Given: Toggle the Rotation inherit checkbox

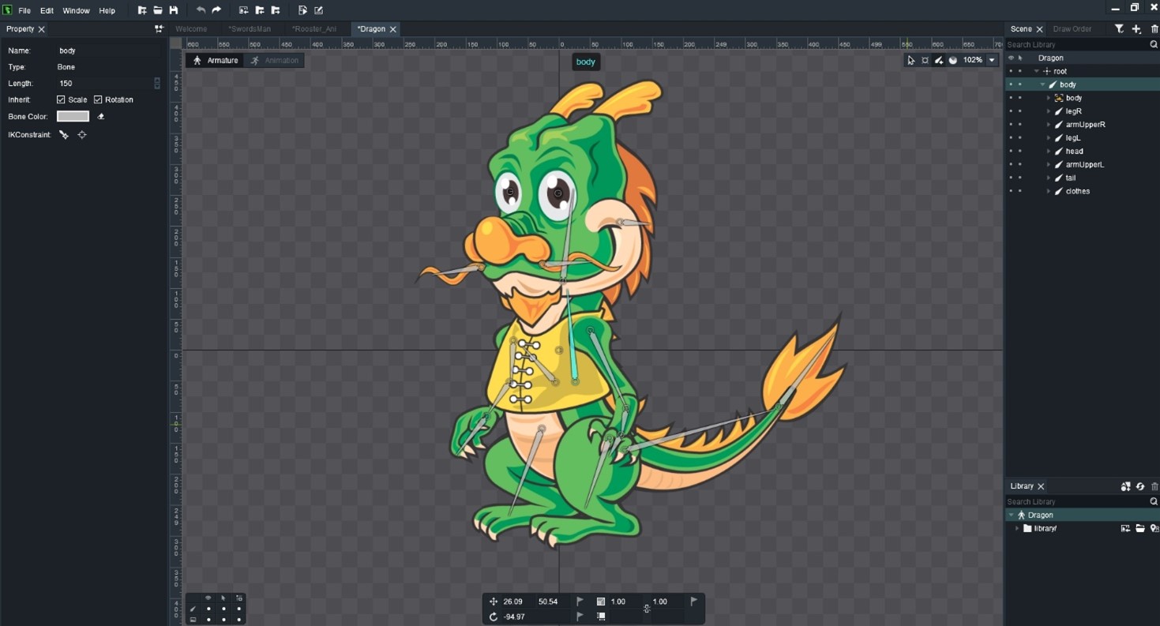Looking at the screenshot, I should click(98, 99).
